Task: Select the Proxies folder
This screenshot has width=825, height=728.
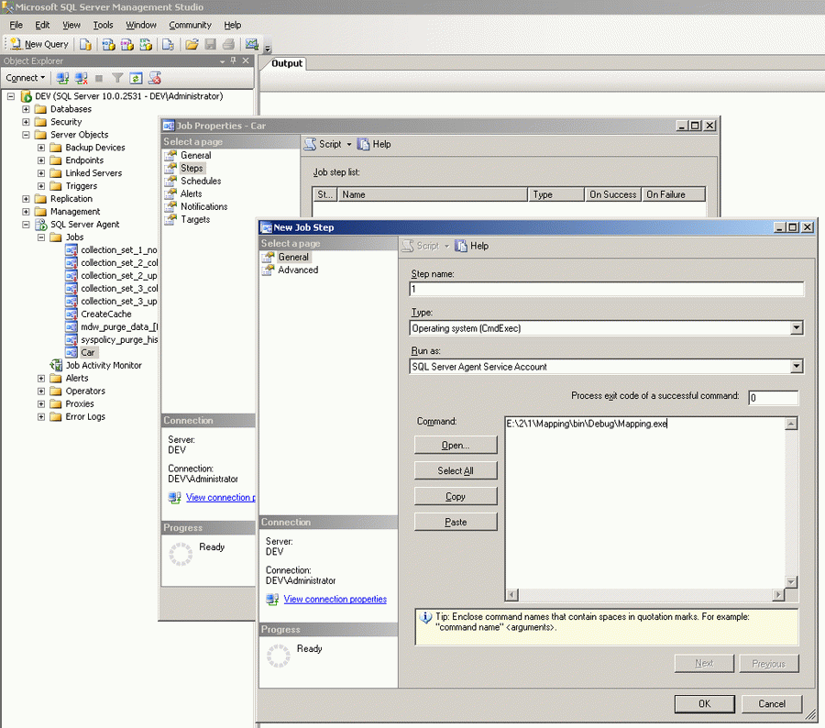Action: 80,404
